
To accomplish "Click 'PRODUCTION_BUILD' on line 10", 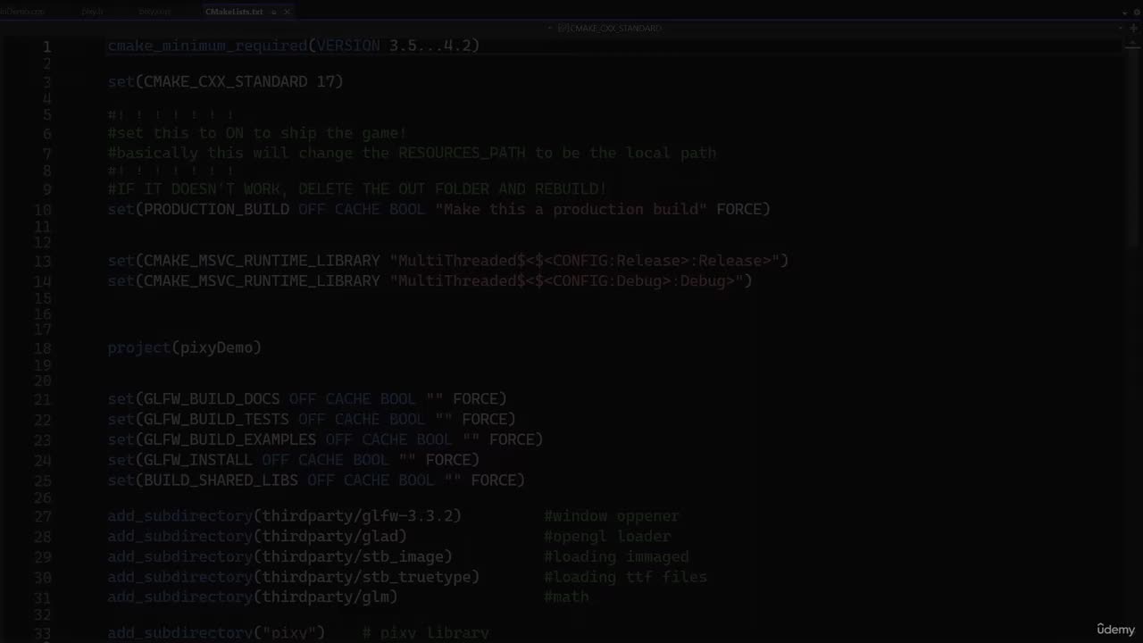I will (216, 209).
